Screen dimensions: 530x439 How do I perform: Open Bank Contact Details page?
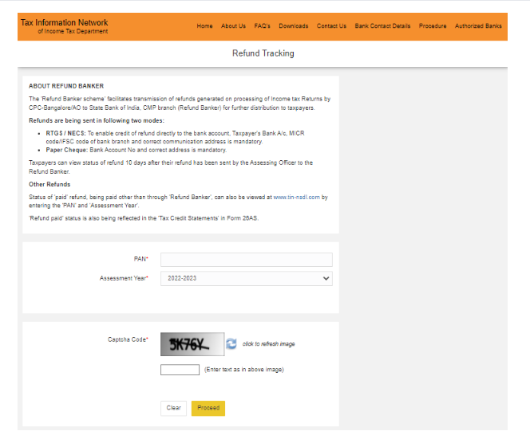382,26
